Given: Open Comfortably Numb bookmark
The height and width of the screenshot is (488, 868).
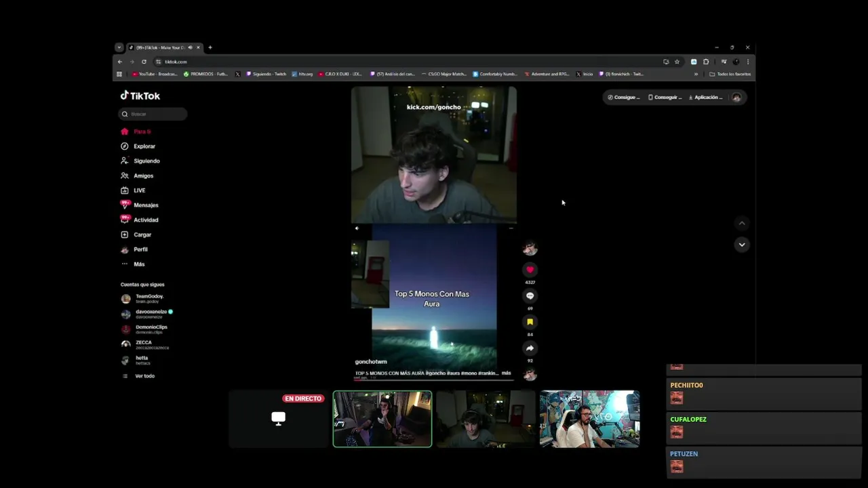Looking at the screenshot, I should 495,74.
